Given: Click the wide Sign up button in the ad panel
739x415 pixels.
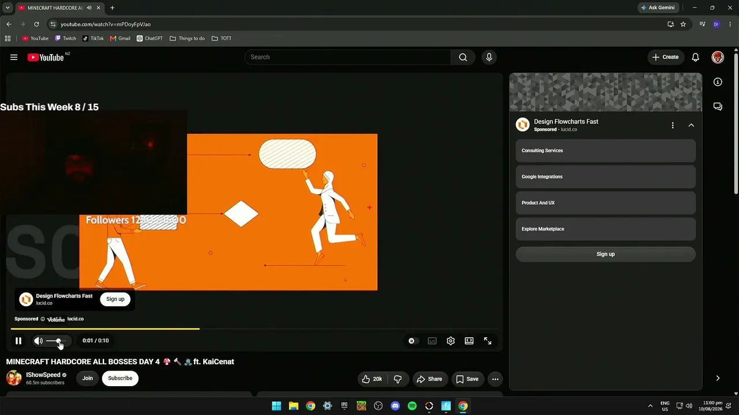Looking at the screenshot, I should point(606,254).
